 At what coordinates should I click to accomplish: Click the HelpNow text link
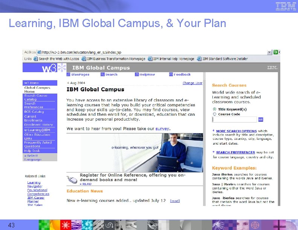[147, 74]
